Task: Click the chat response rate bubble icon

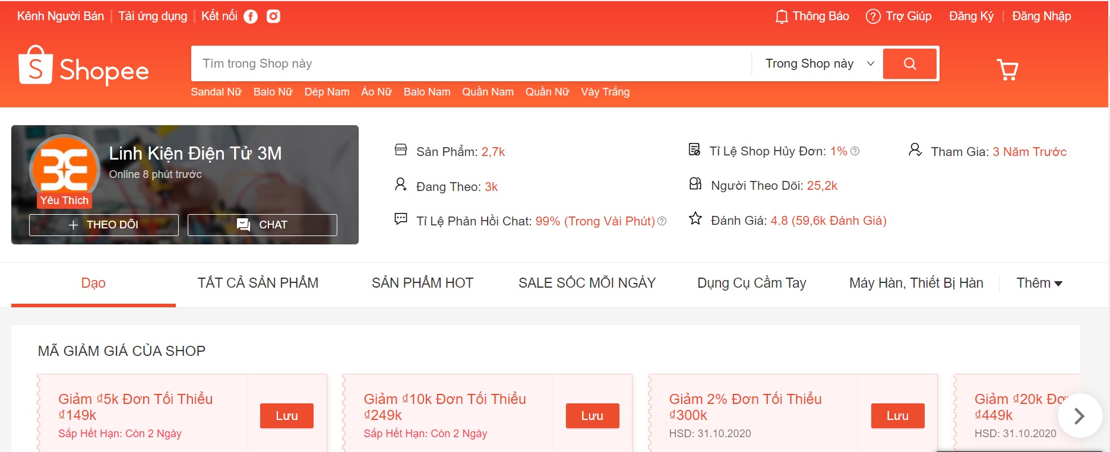Action: click(401, 219)
